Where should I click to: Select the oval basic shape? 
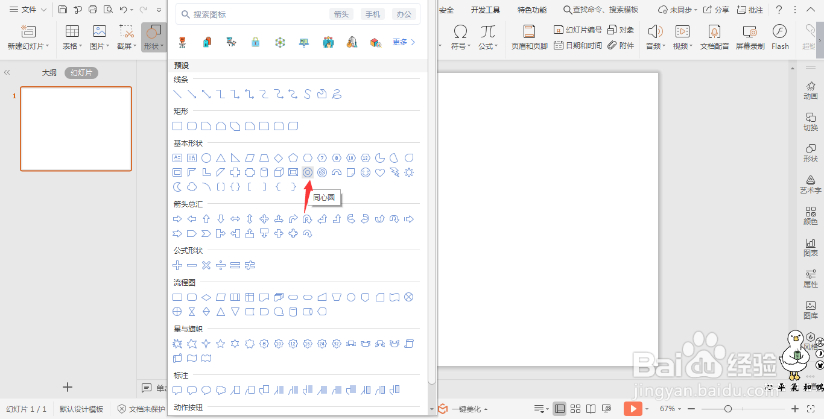click(x=206, y=158)
